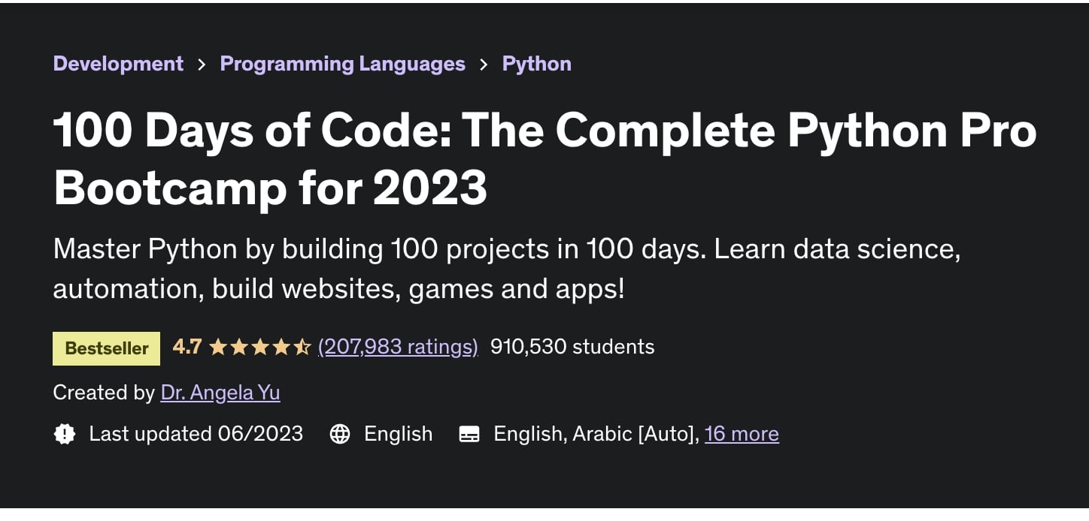Click the chevron after Development
The width and height of the screenshot is (1089, 521).
202,65
